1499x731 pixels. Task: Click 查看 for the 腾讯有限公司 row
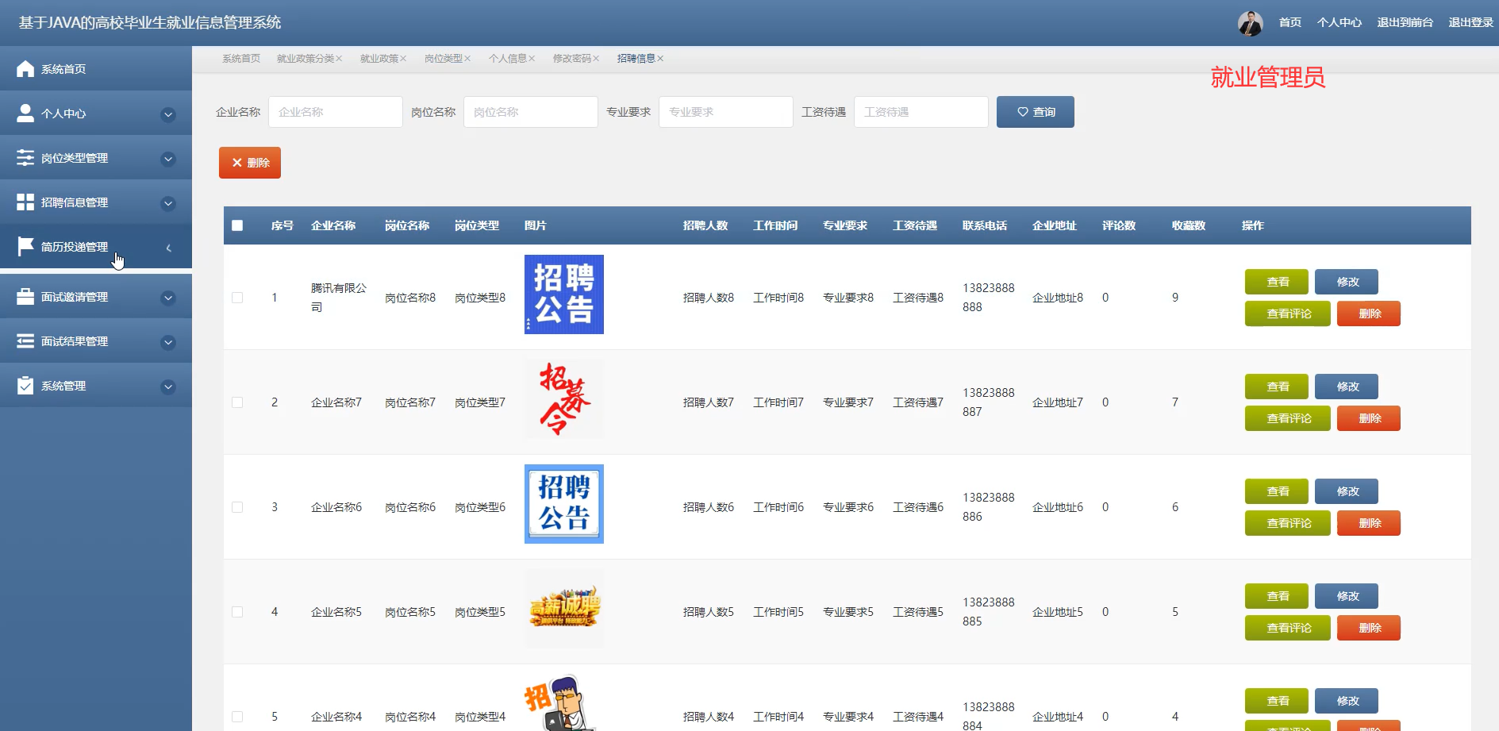tap(1277, 282)
